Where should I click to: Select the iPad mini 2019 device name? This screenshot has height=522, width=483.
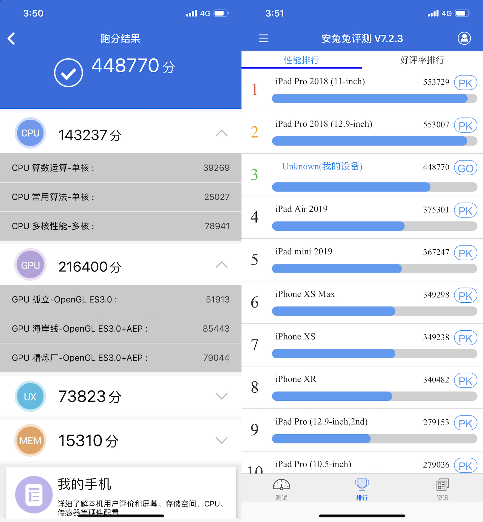[x=304, y=252]
